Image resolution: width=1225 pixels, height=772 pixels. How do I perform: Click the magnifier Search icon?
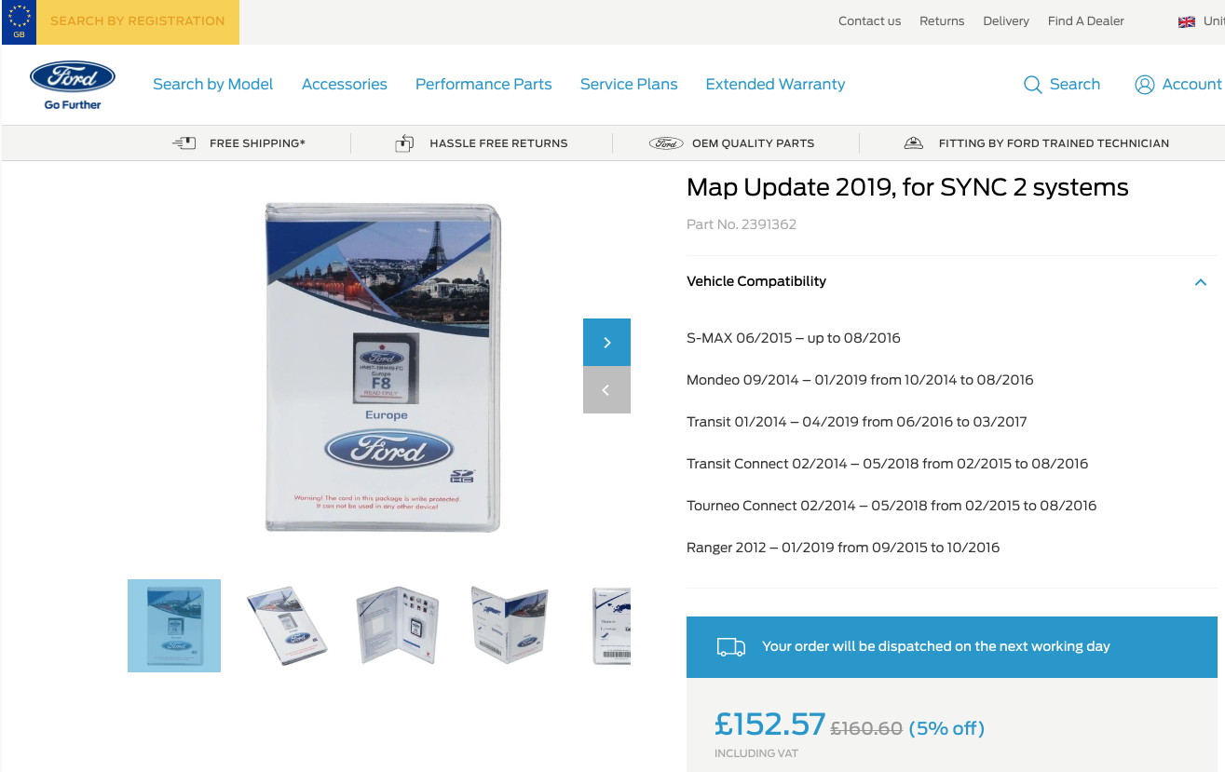pyautogui.click(x=1032, y=85)
